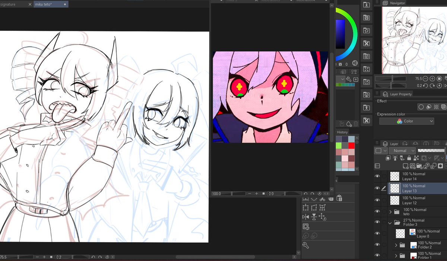The width and height of the screenshot is (447, 261).
Task: Create a new layer folder
Action: coord(419,166)
